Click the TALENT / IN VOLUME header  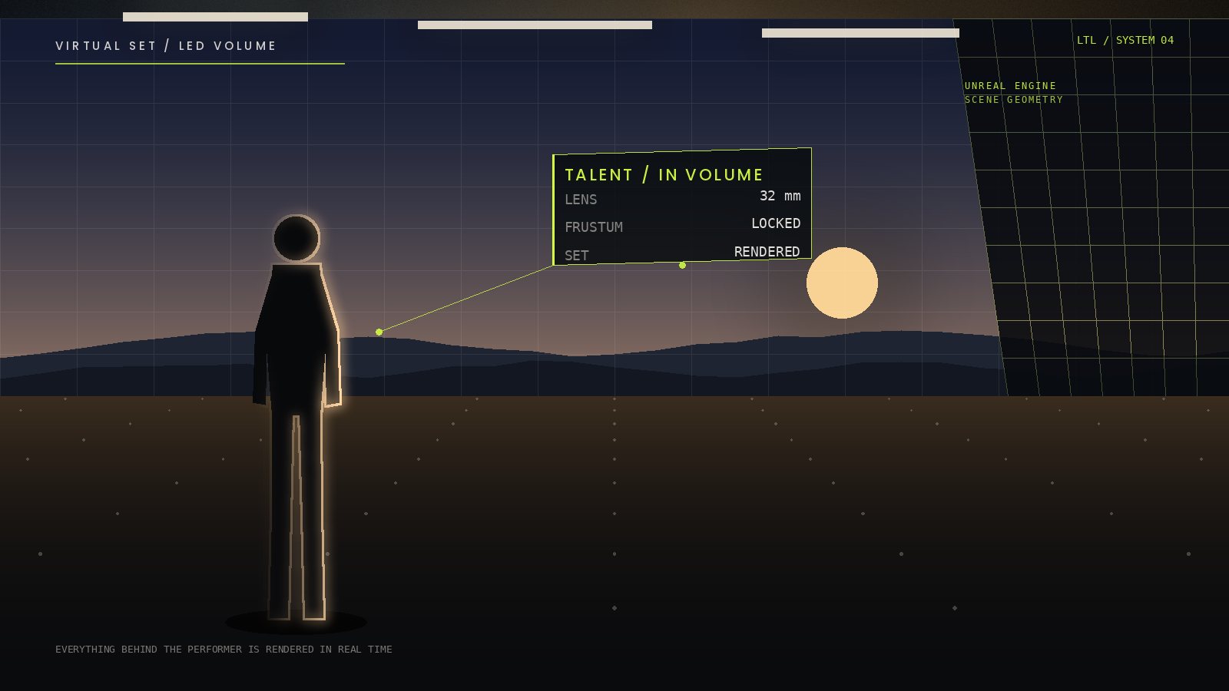click(664, 175)
